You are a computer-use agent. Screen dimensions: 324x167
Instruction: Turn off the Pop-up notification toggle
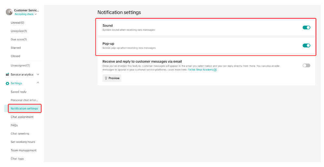click(306, 45)
